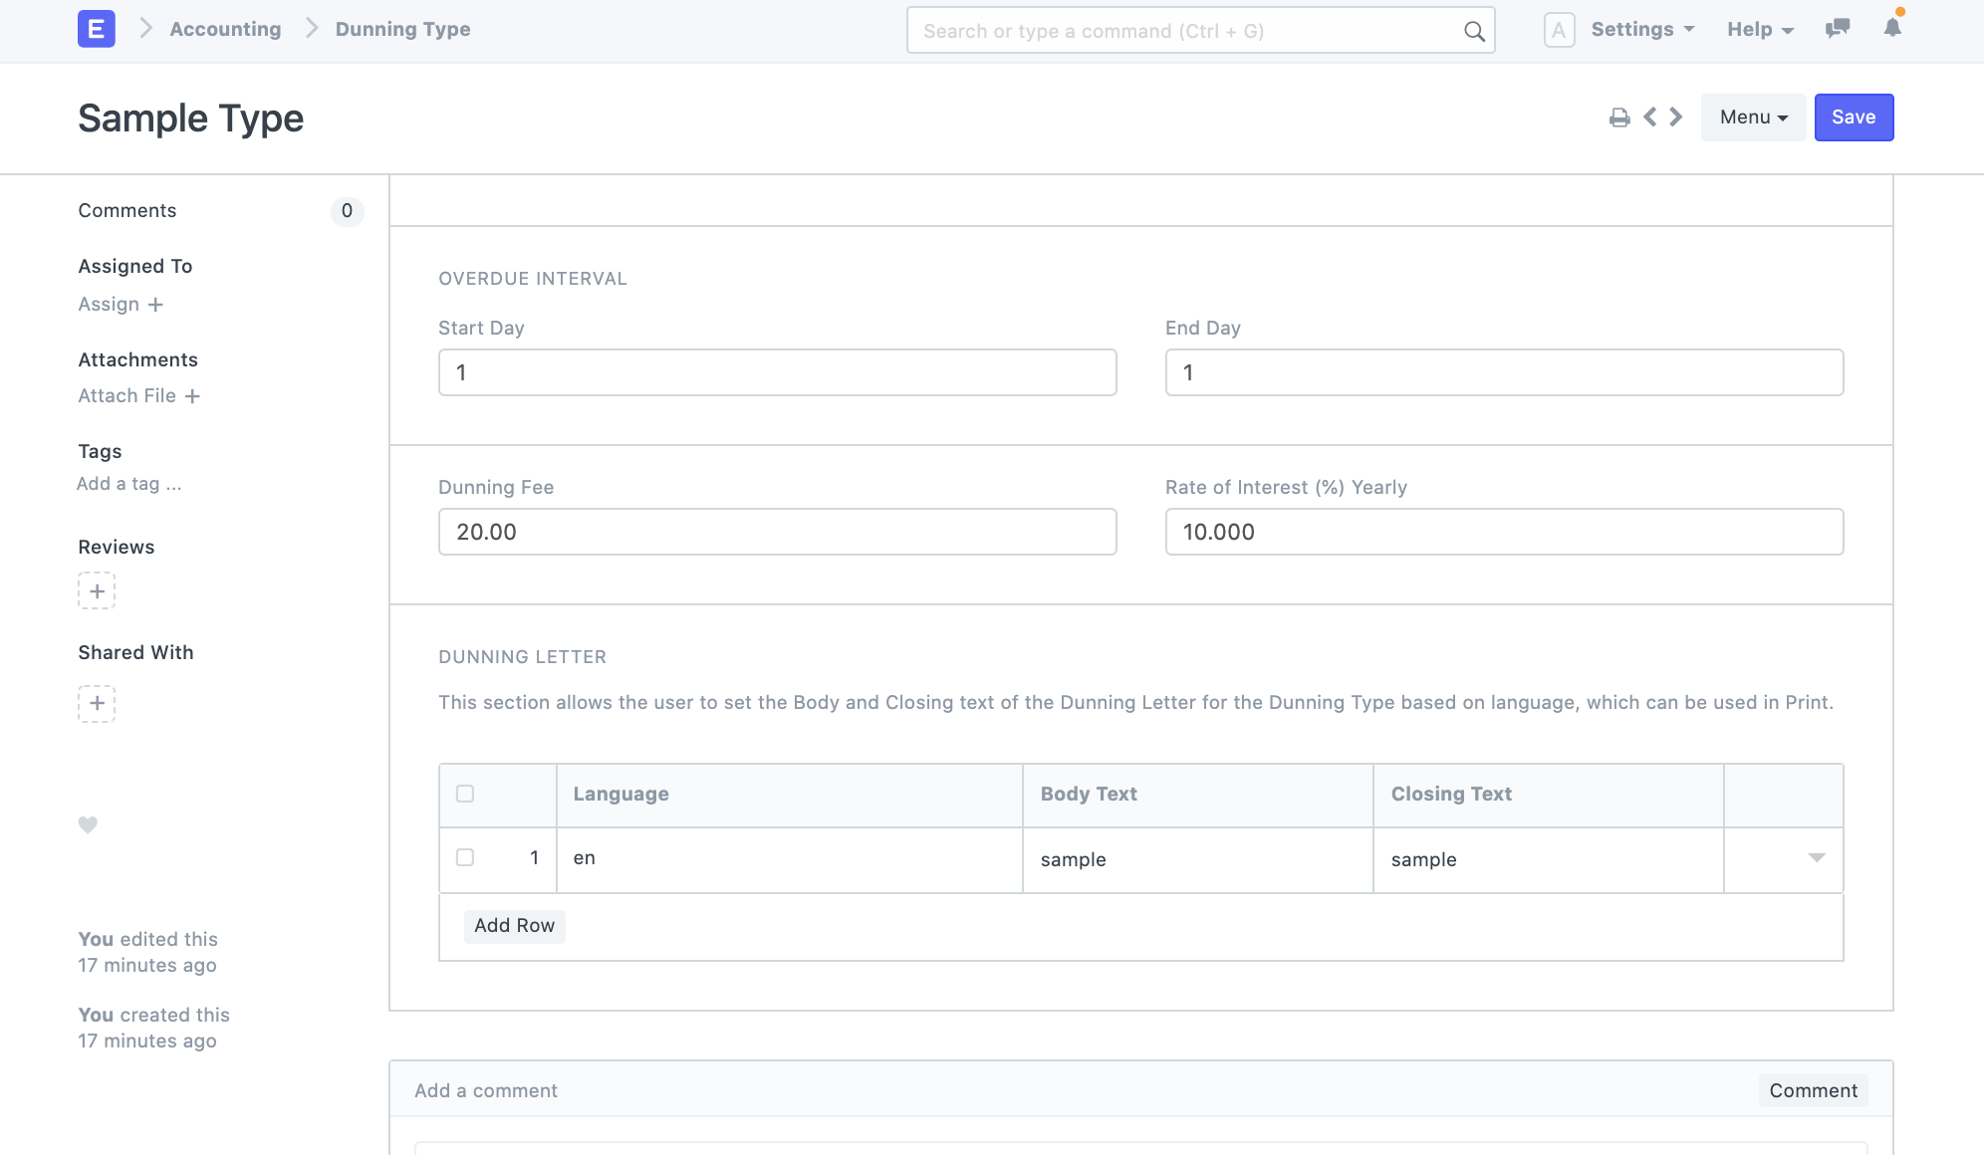Expand the dropdown for row 1 in table
Image resolution: width=1984 pixels, height=1155 pixels.
tap(1817, 858)
